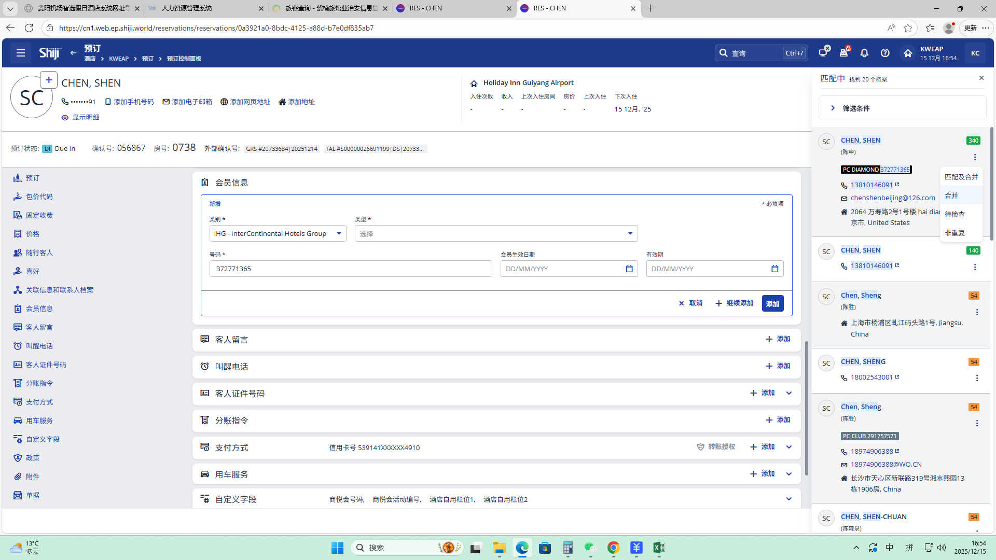This screenshot has width=996, height=560.
Task: Go back with the header arrow icon
Action: point(73,53)
